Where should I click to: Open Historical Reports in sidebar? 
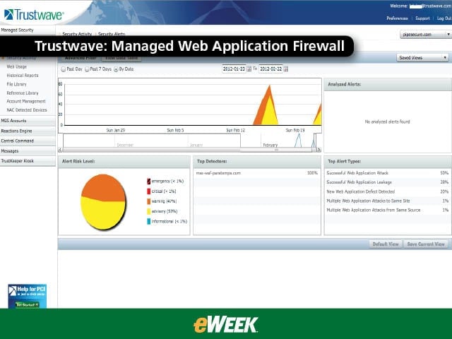coord(23,76)
